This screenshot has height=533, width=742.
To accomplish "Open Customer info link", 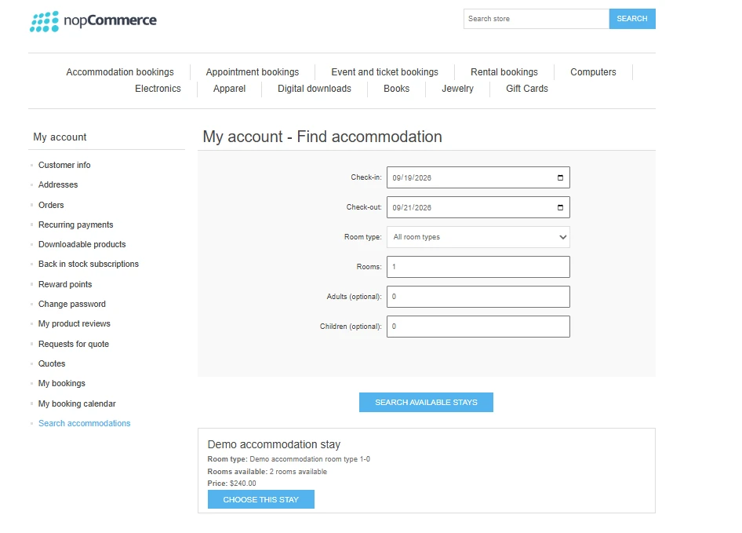I will [x=64, y=165].
